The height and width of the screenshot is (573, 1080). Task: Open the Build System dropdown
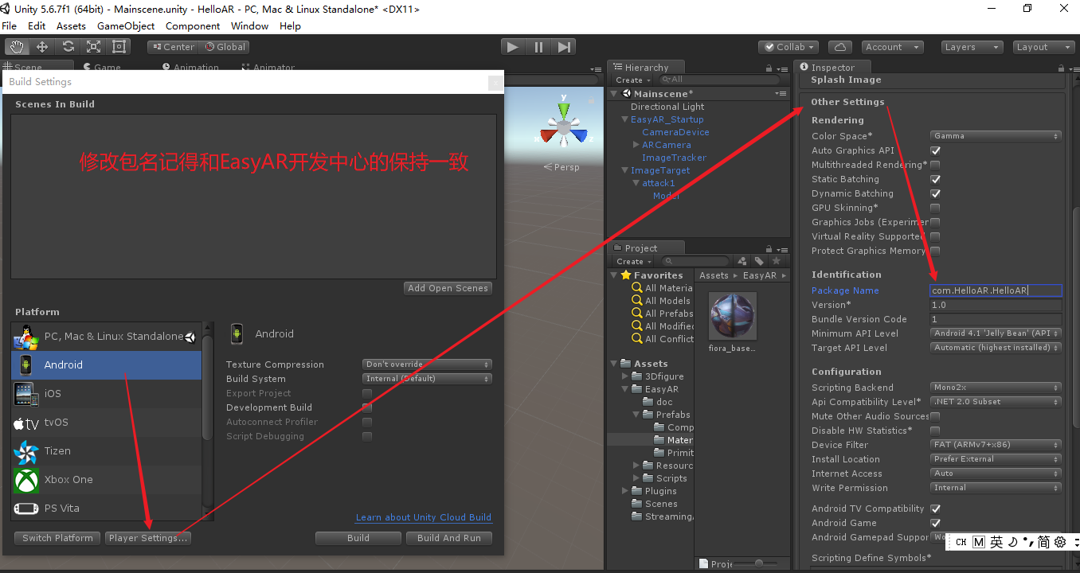[427, 379]
